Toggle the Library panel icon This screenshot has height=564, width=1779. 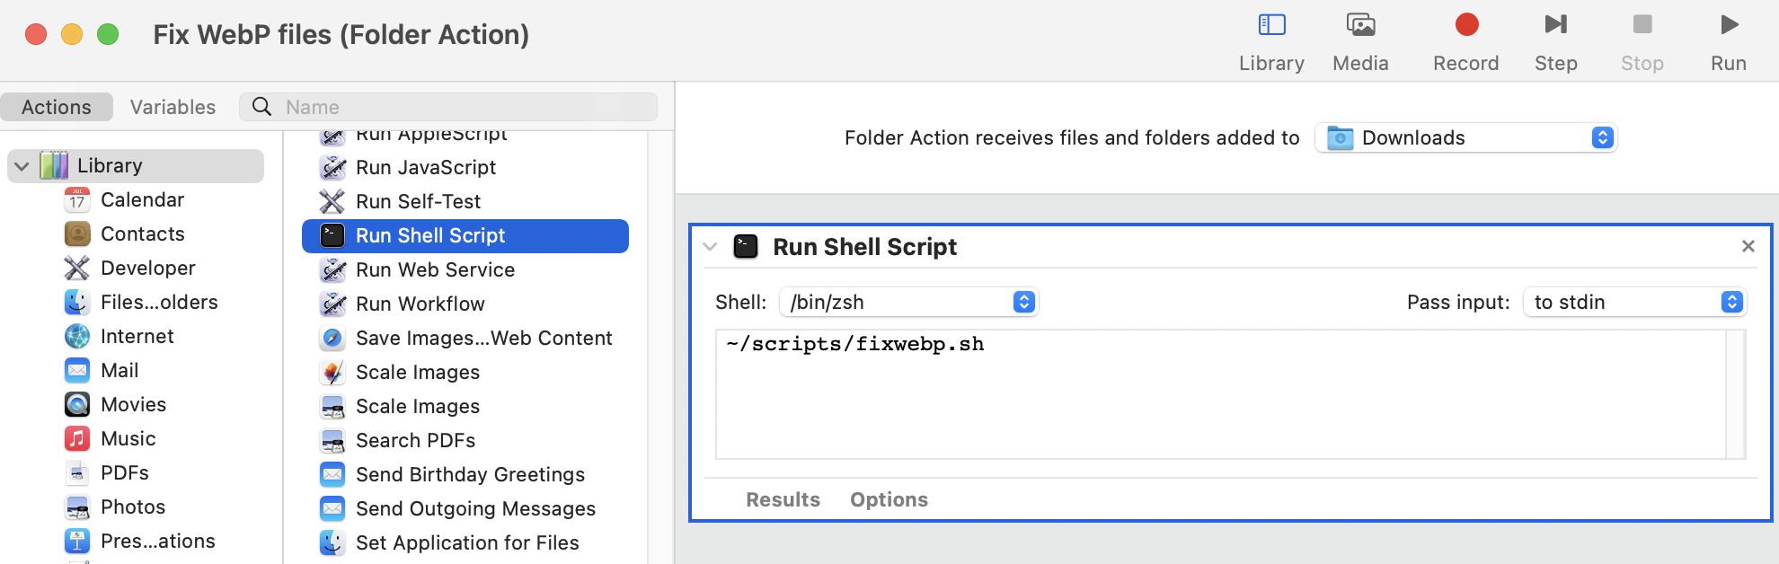coord(1271,25)
